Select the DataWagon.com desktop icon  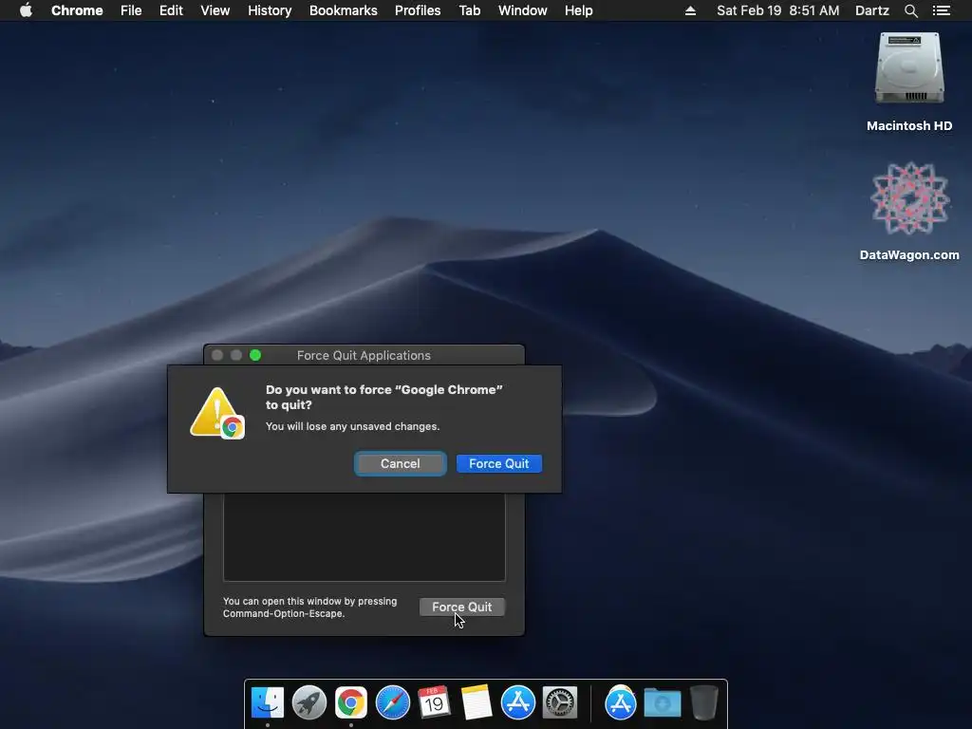(909, 198)
